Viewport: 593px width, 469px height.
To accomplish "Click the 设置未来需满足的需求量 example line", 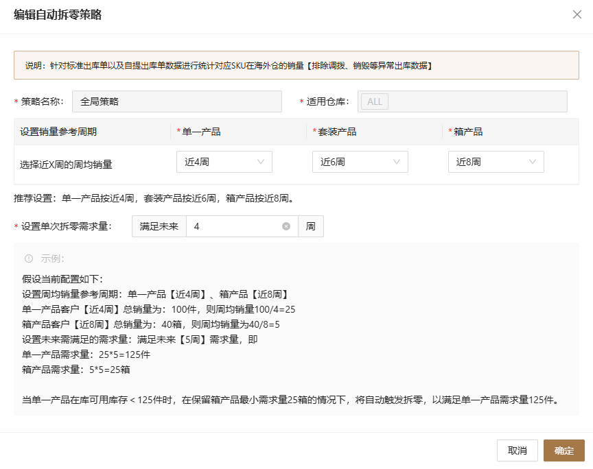I will pyautogui.click(x=140, y=339).
